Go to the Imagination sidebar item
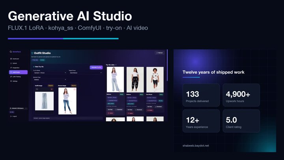The height and width of the screenshot is (160, 284). coord(18,68)
